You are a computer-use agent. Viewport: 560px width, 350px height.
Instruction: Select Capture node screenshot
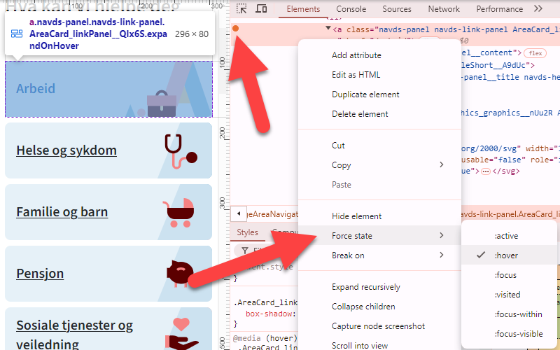tap(379, 326)
